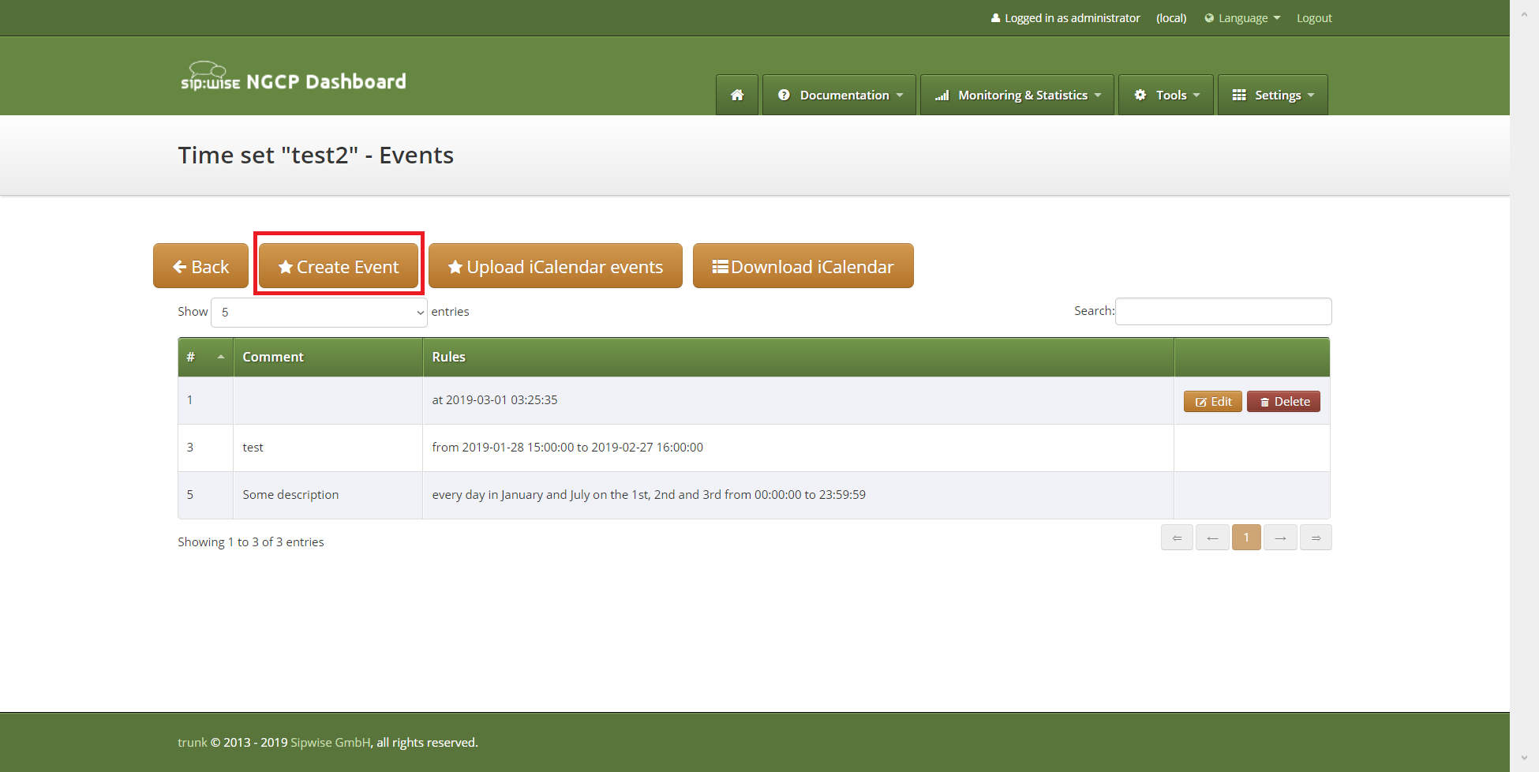
Task: Go to last page arrow in pagination
Action: point(1316,538)
